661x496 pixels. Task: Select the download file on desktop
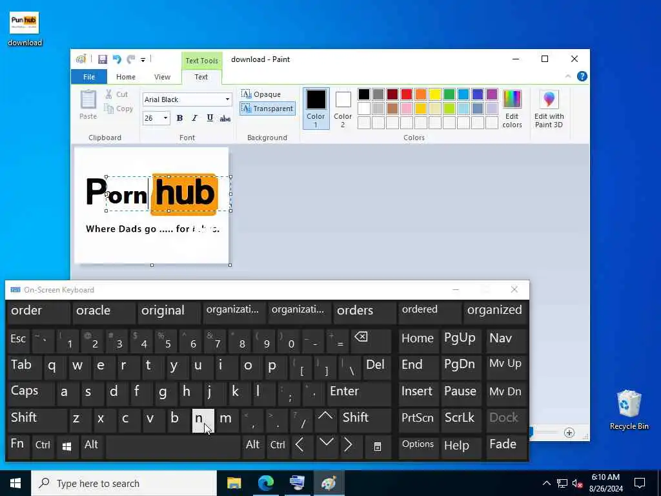click(x=25, y=28)
